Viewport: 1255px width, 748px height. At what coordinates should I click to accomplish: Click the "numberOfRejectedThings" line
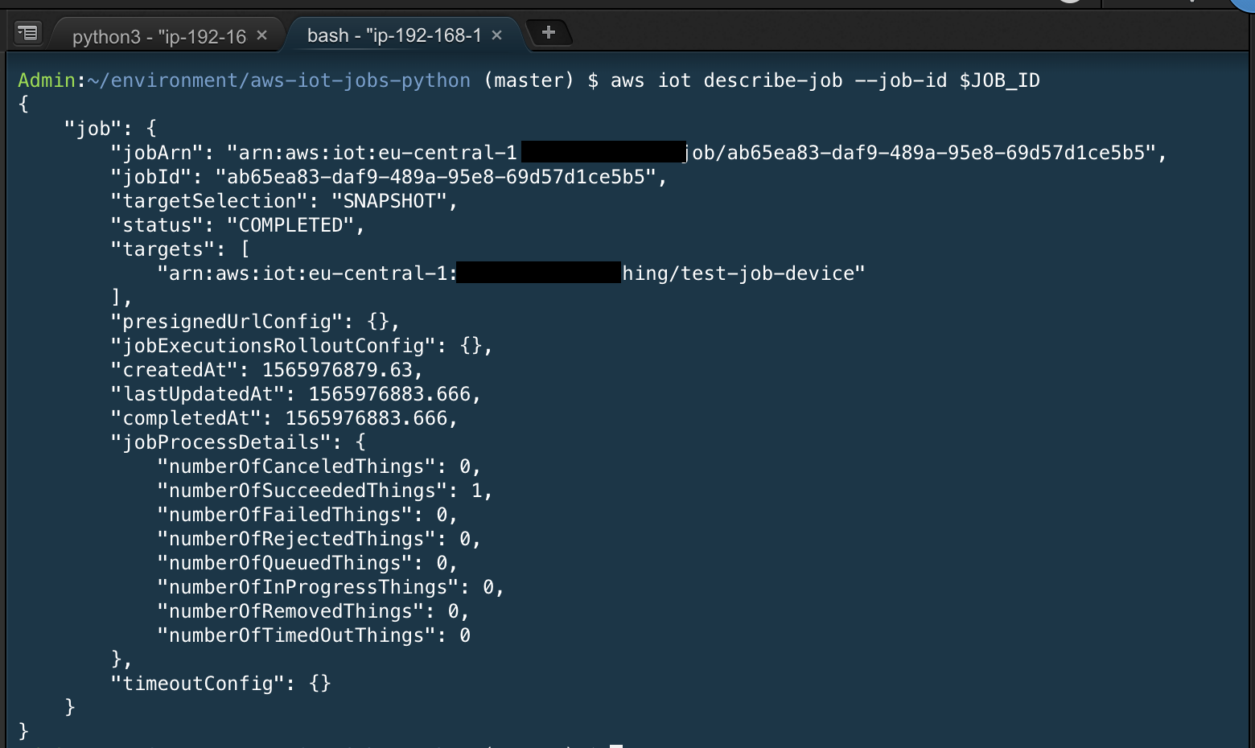pyautogui.click(x=319, y=539)
